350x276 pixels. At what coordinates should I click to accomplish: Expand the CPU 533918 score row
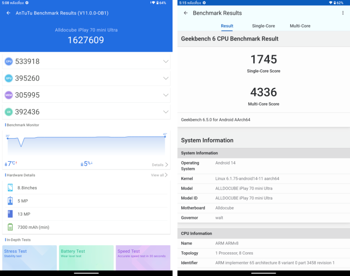[x=166, y=62]
